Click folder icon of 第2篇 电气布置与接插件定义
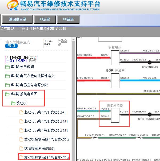The image size is (160, 161). point(7,76)
